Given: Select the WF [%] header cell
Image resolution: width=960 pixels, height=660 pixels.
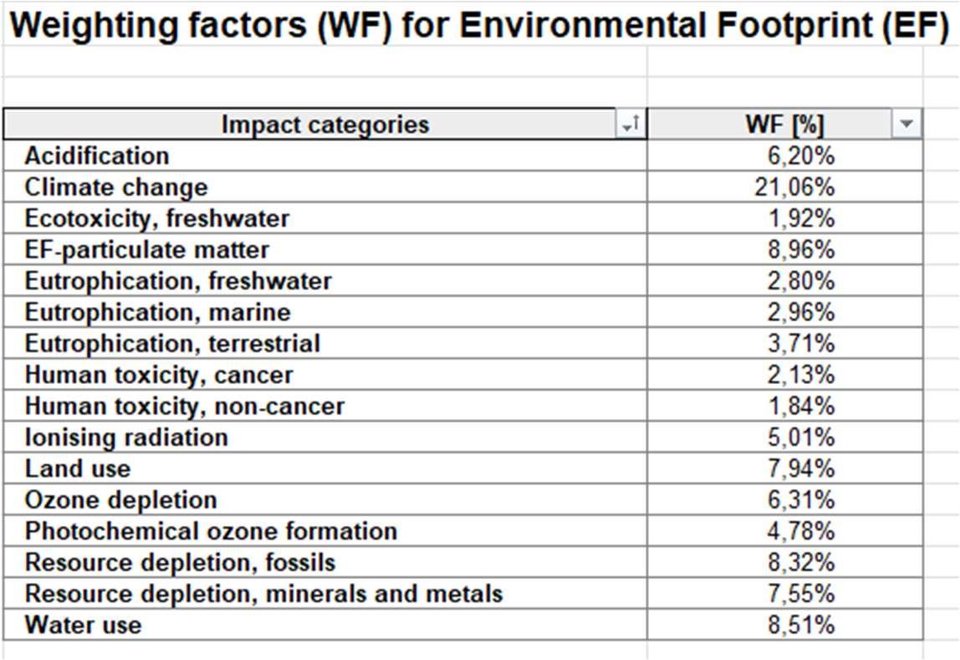Looking at the screenshot, I should (785, 125).
